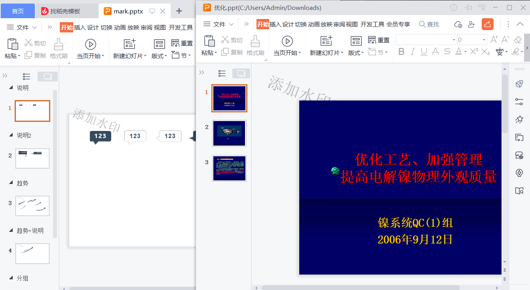Click Paste icon in mark.pptx window
This screenshot has width=530, height=290.
tap(13, 44)
